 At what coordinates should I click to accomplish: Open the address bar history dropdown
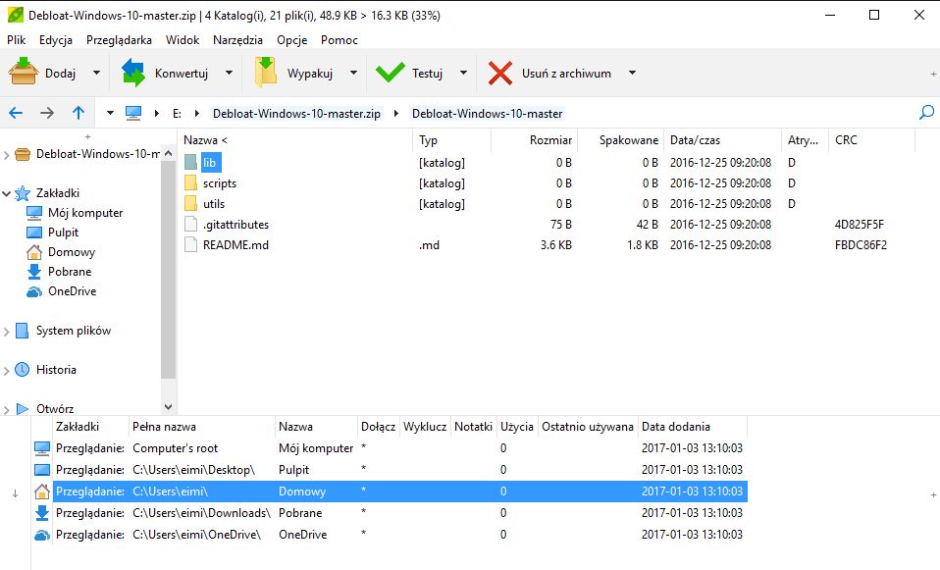coord(110,113)
